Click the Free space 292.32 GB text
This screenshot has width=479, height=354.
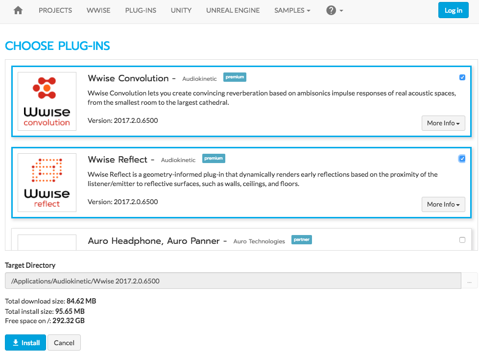(x=45, y=321)
